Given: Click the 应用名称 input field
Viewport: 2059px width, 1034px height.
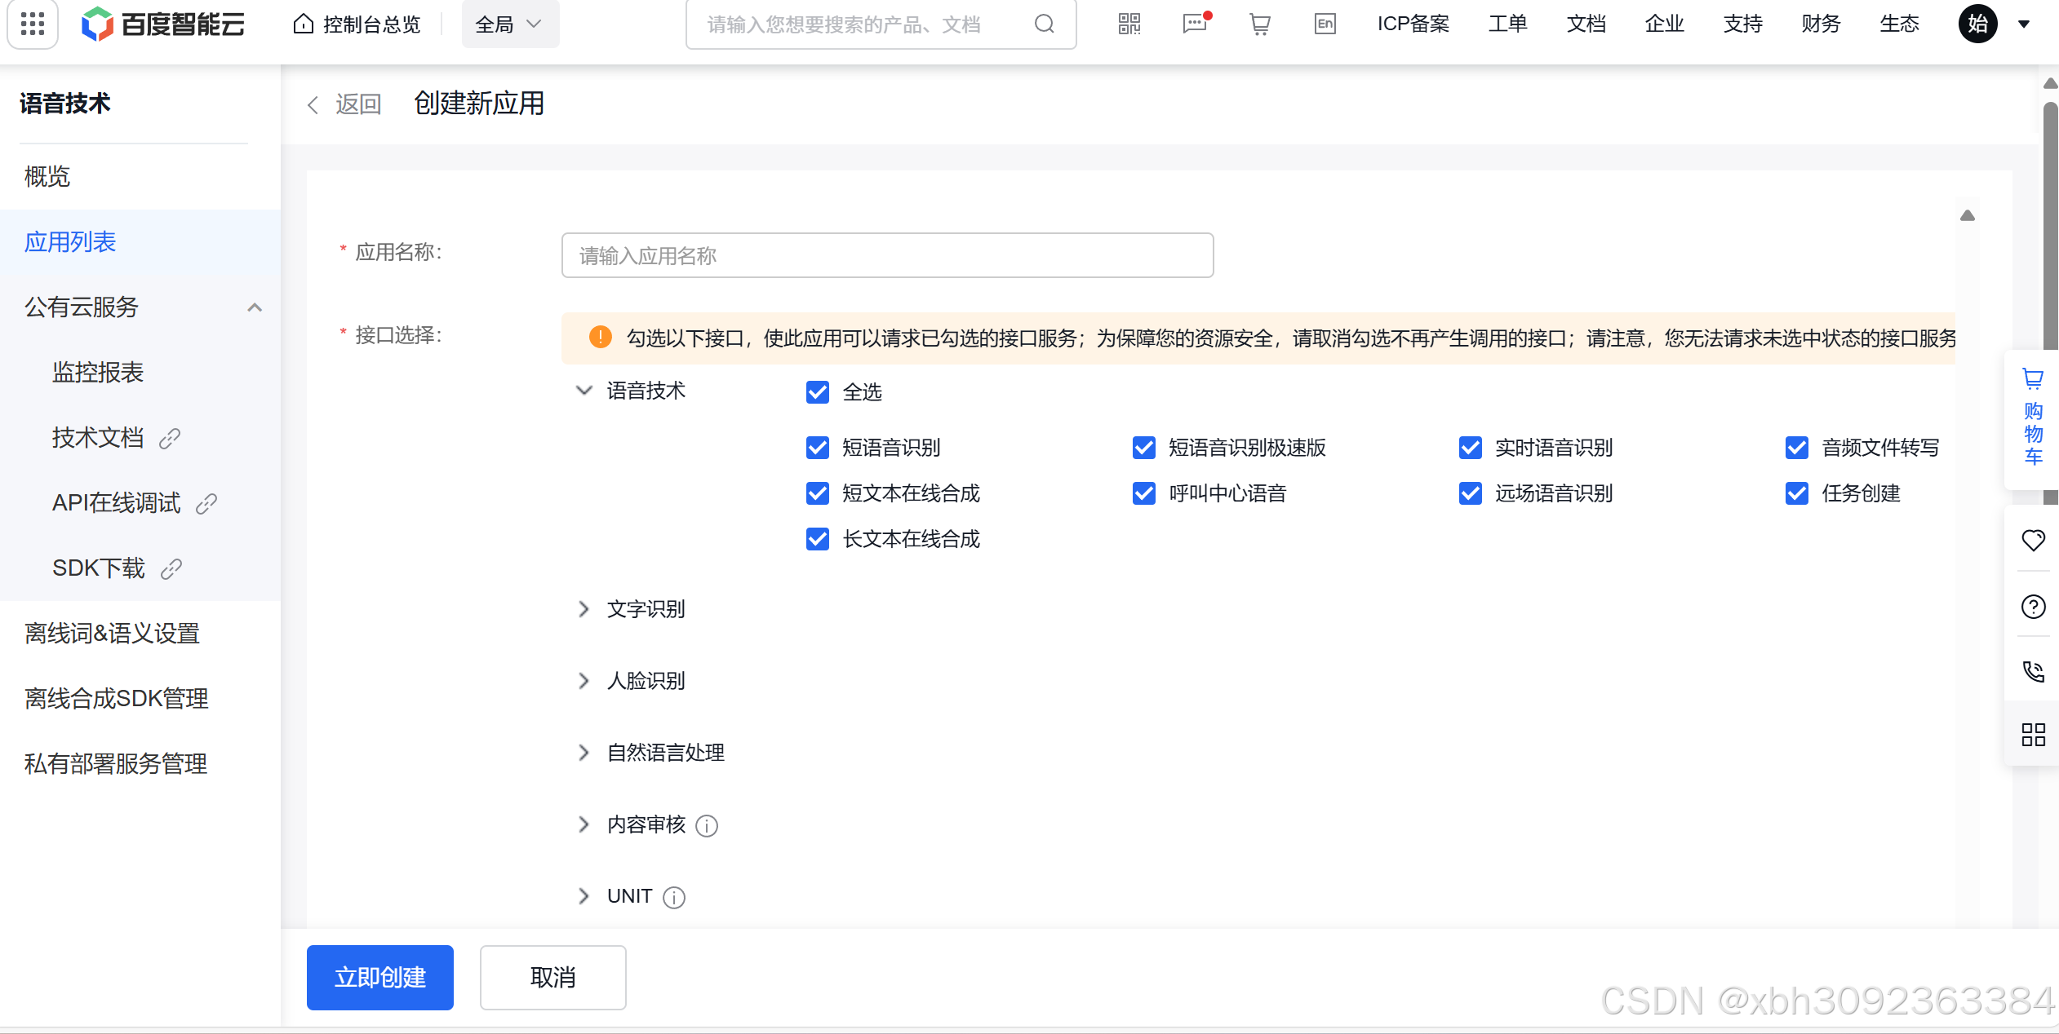Looking at the screenshot, I should coord(887,255).
